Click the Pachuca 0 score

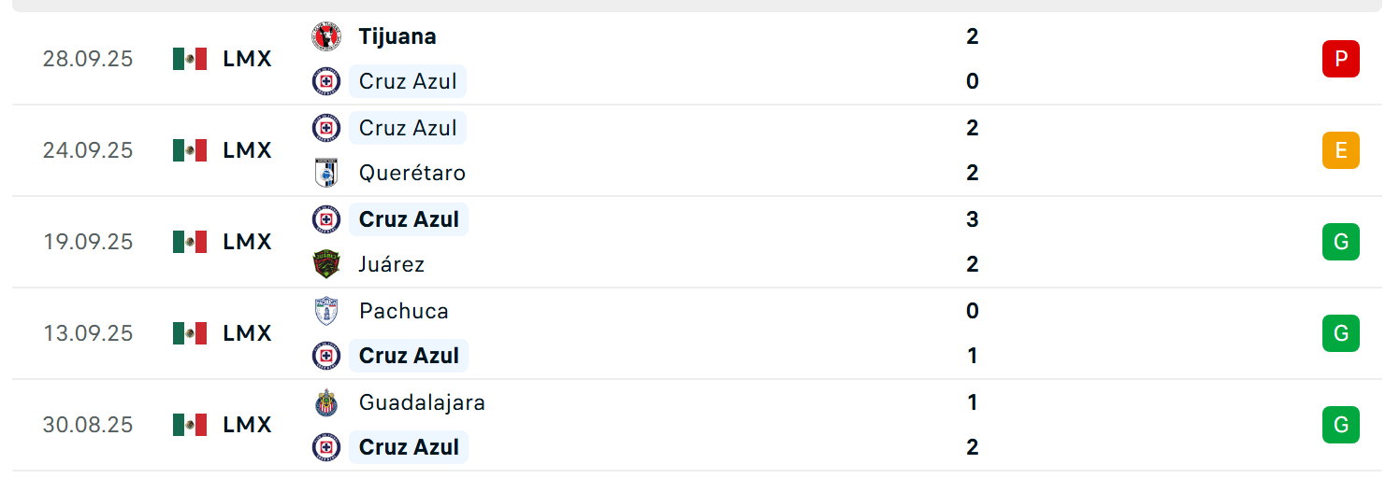coord(973,311)
